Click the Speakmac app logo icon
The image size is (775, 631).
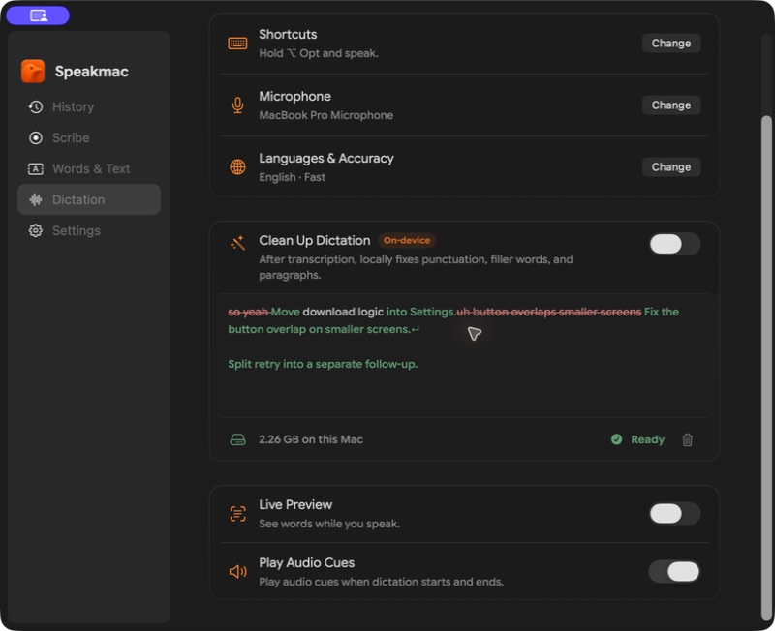[33, 71]
